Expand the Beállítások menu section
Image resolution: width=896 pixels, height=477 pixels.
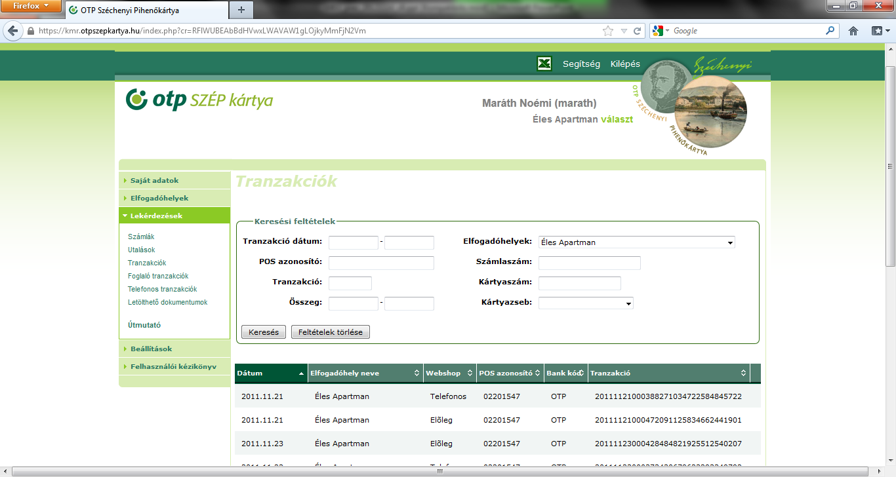(x=174, y=349)
